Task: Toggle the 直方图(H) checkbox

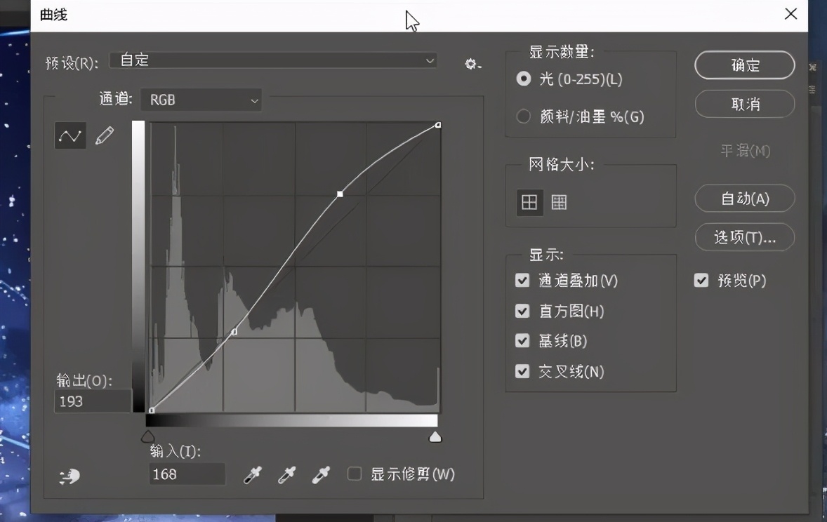Action: [x=522, y=311]
